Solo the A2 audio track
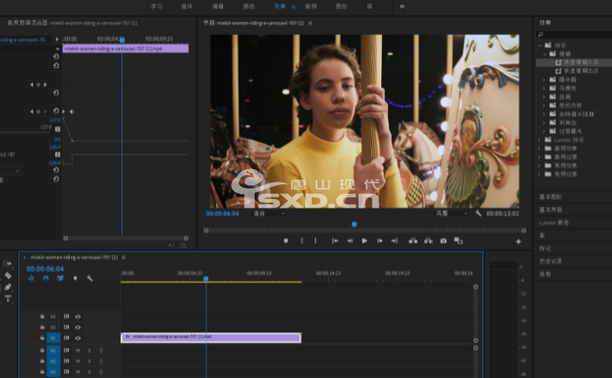612x378 pixels. point(89,361)
